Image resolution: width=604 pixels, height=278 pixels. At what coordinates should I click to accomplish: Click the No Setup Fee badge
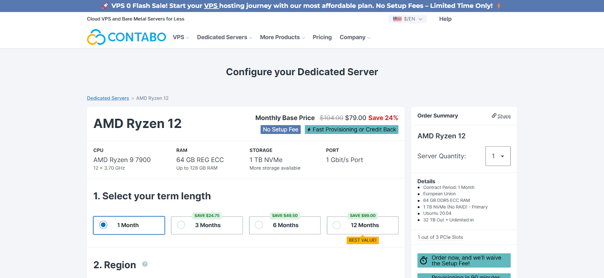(x=280, y=129)
